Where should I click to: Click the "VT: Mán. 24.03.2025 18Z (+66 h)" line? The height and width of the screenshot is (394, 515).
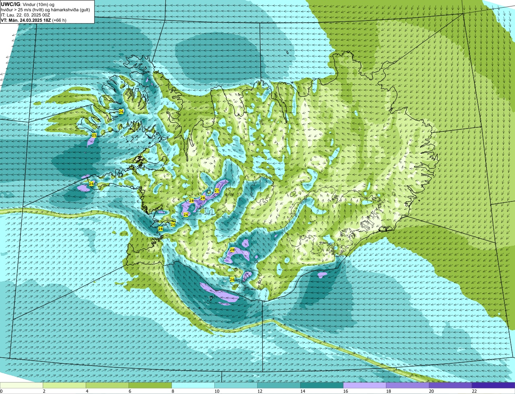[x=33, y=20]
